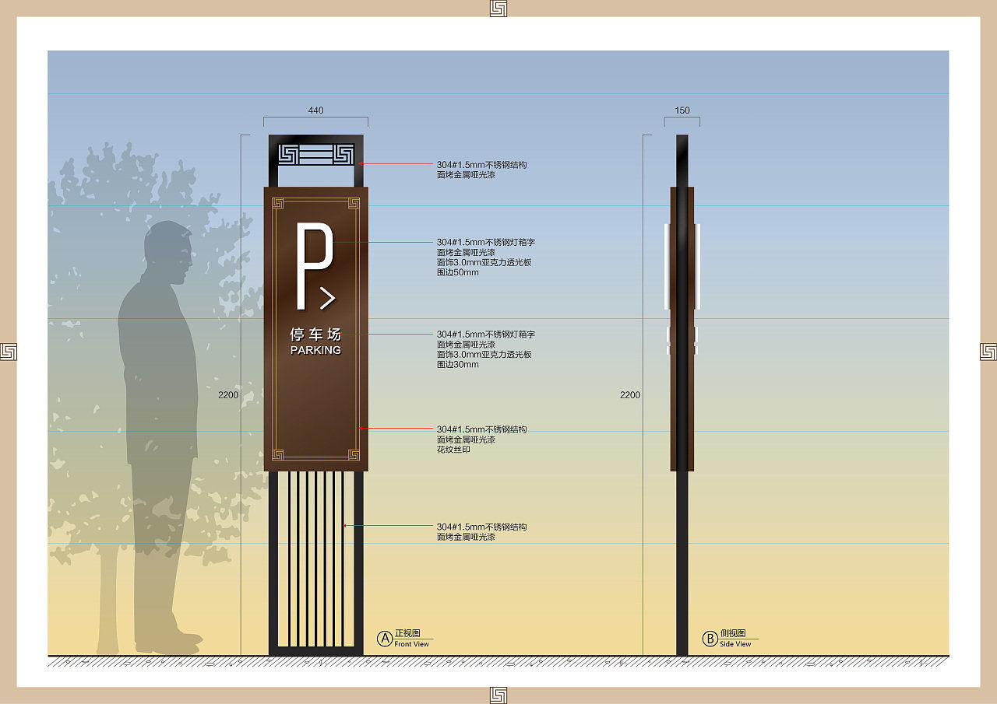Select the 150 width dimension label
Screen dimensions: 997x704
pos(682,110)
